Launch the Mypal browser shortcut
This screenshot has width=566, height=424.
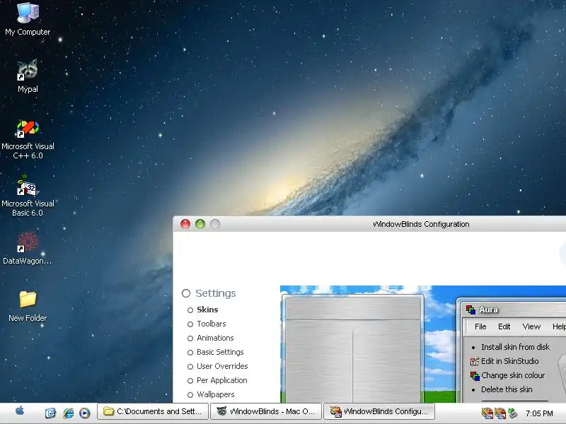(x=28, y=76)
